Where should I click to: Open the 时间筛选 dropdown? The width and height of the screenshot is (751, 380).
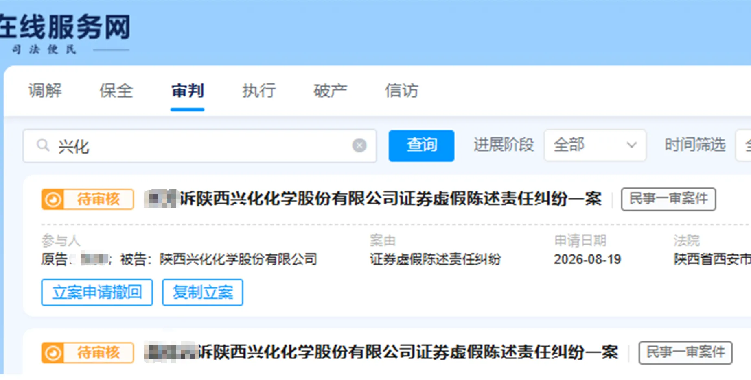pyautogui.click(x=743, y=145)
